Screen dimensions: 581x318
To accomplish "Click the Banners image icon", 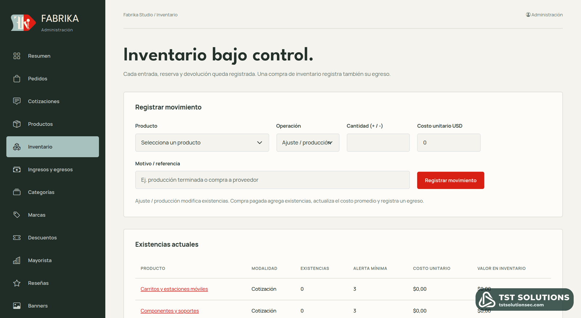I will 17,306.
